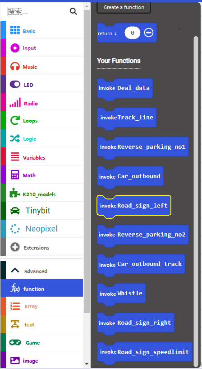Click the Math calculator icon

pyautogui.click(x=15, y=175)
